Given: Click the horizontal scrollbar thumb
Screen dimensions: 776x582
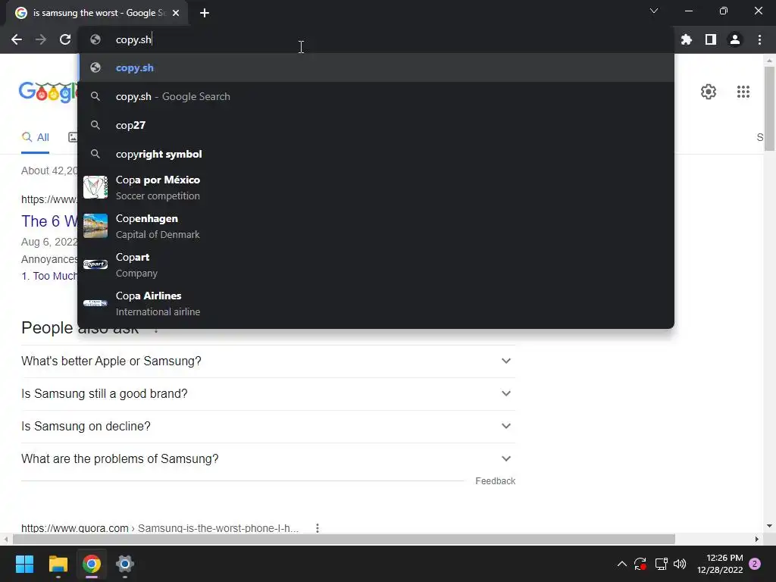Looking at the screenshot, I should click(344, 539).
